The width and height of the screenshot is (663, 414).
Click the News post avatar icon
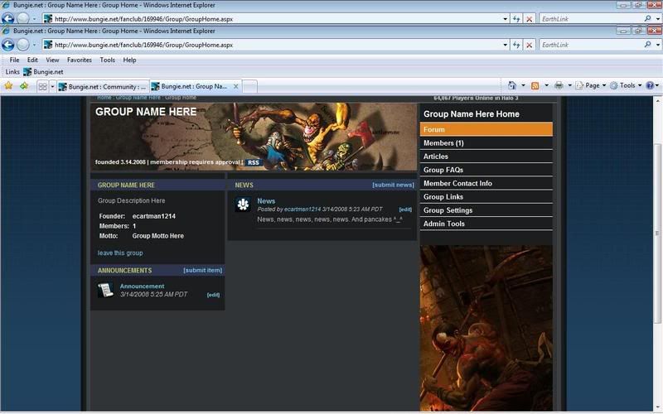click(243, 205)
